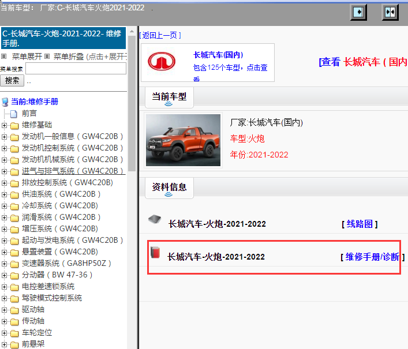Expand the 供油系统 plus box
This screenshot has width=408, height=349.
[x=4, y=194]
